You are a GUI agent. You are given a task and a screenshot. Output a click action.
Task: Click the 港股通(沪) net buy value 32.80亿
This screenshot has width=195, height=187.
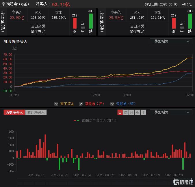[x=17, y=18]
